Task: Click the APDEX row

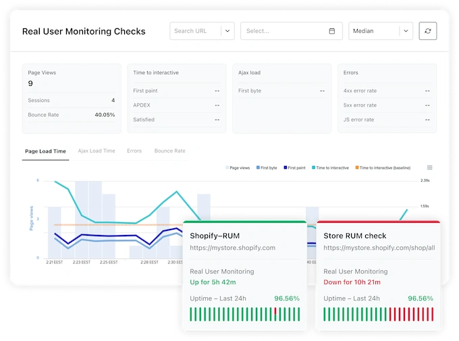Action: coord(176,105)
